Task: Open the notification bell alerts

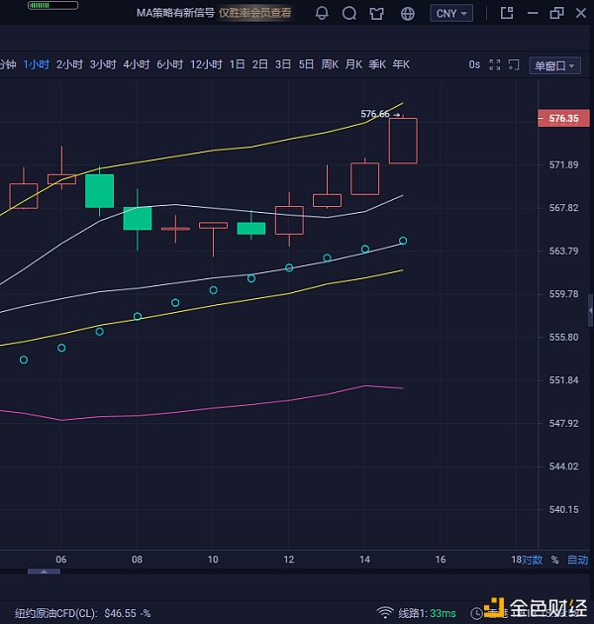Action: tap(322, 13)
